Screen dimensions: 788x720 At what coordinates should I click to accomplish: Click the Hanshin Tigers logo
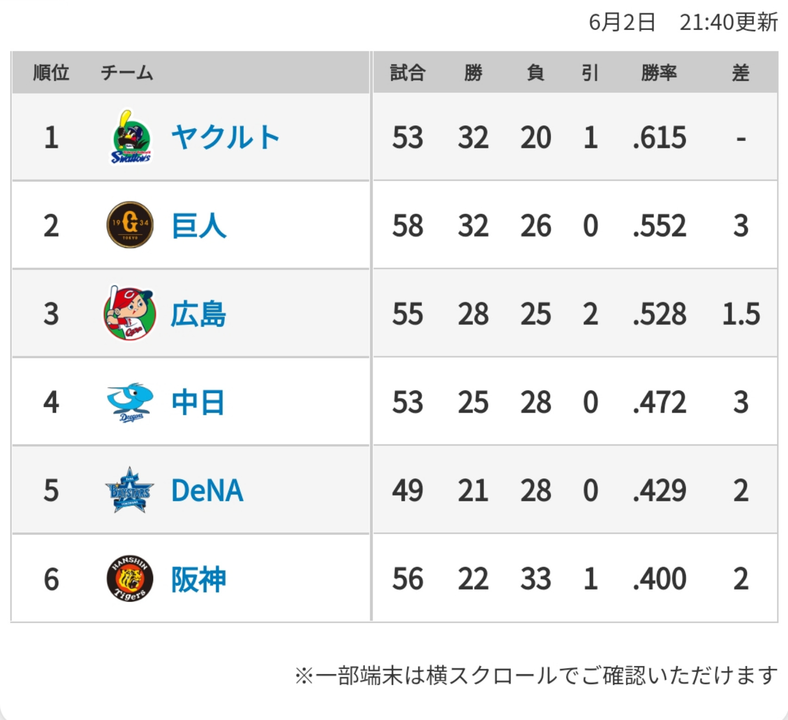[130, 578]
